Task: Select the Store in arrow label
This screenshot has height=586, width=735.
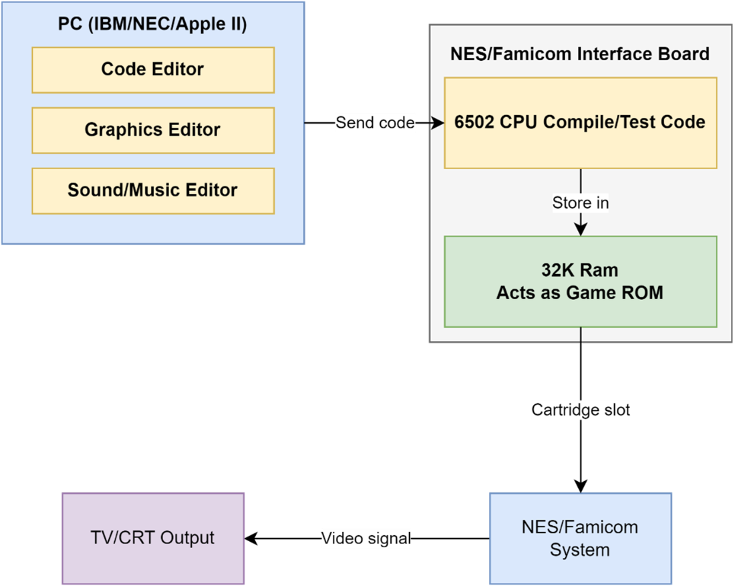Action: pyautogui.click(x=580, y=203)
